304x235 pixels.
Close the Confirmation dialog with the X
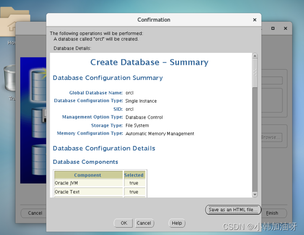[x=255, y=20]
